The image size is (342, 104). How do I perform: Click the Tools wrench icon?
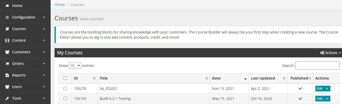(x=7, y=98)
